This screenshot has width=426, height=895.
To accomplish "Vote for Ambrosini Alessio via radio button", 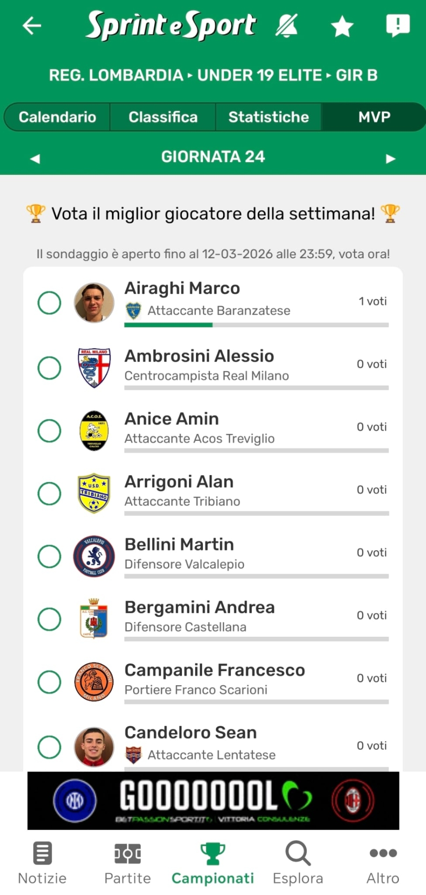I will (x=49, y=368).
